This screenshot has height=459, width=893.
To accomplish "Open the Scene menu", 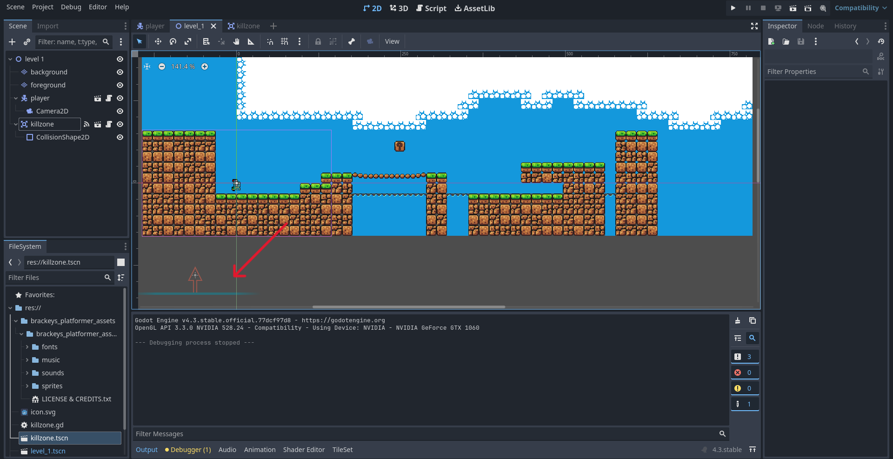I will click(x=15, y=7).
